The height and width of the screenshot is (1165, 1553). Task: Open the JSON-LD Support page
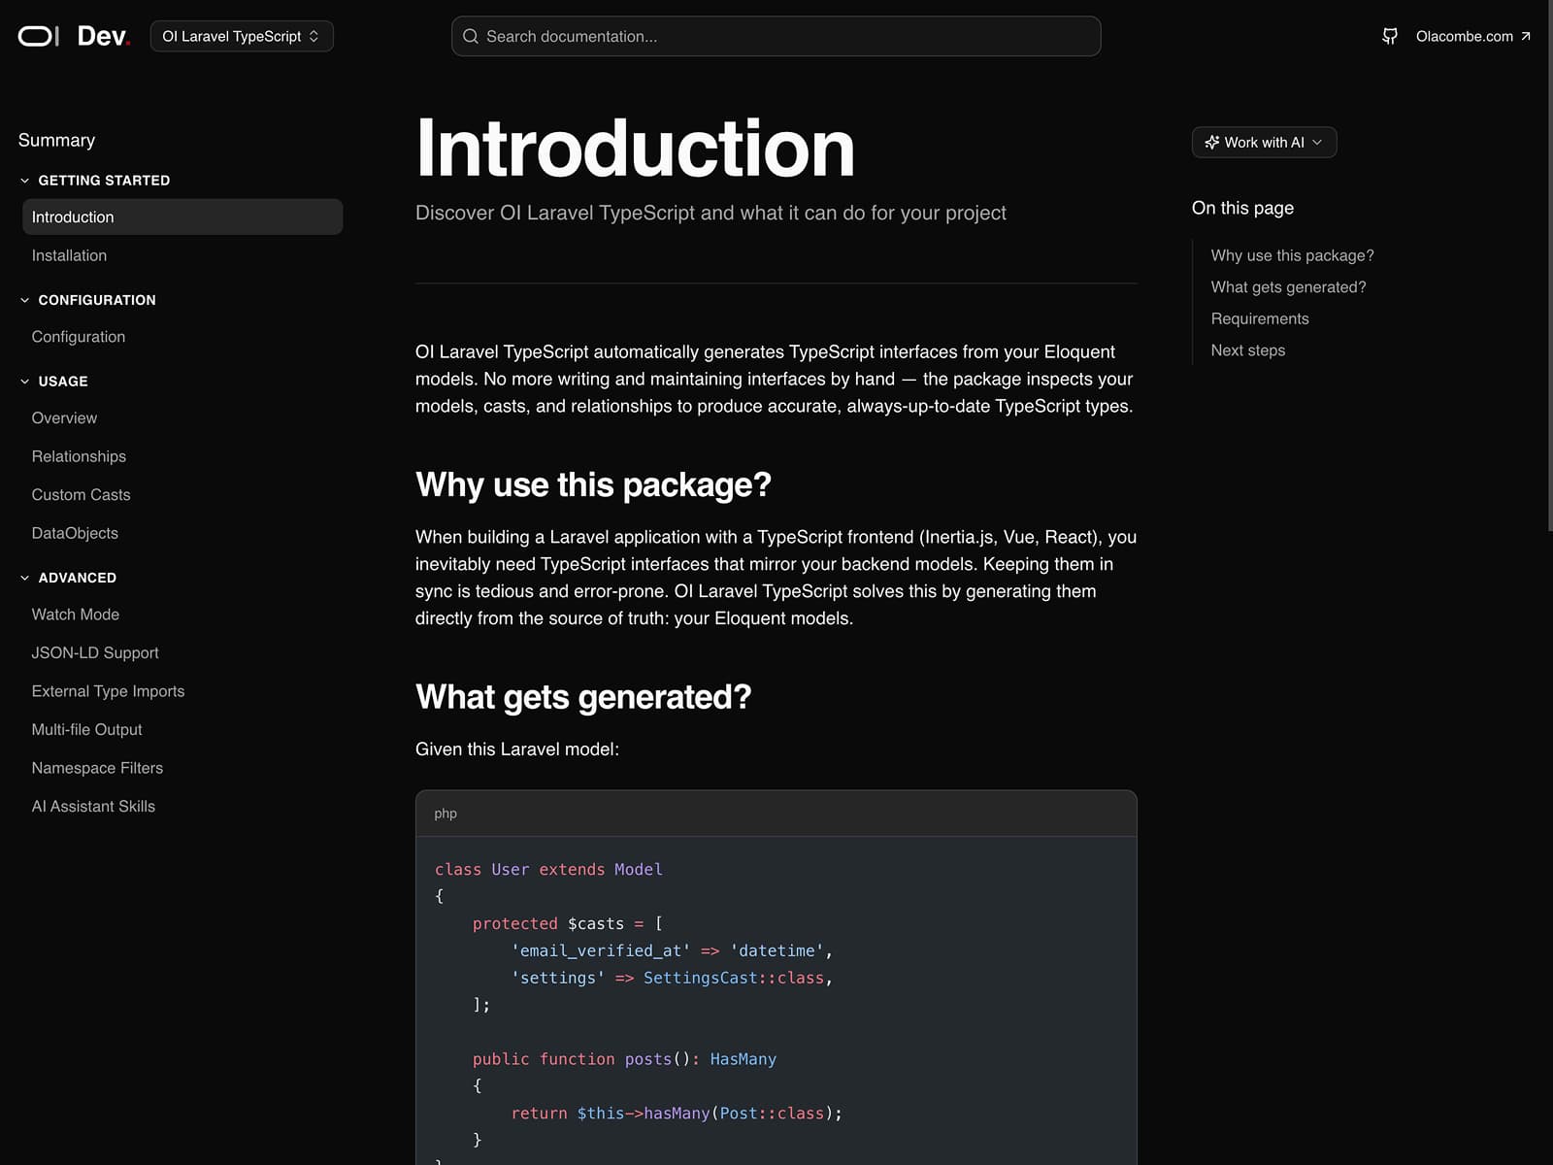coord(95,653)
